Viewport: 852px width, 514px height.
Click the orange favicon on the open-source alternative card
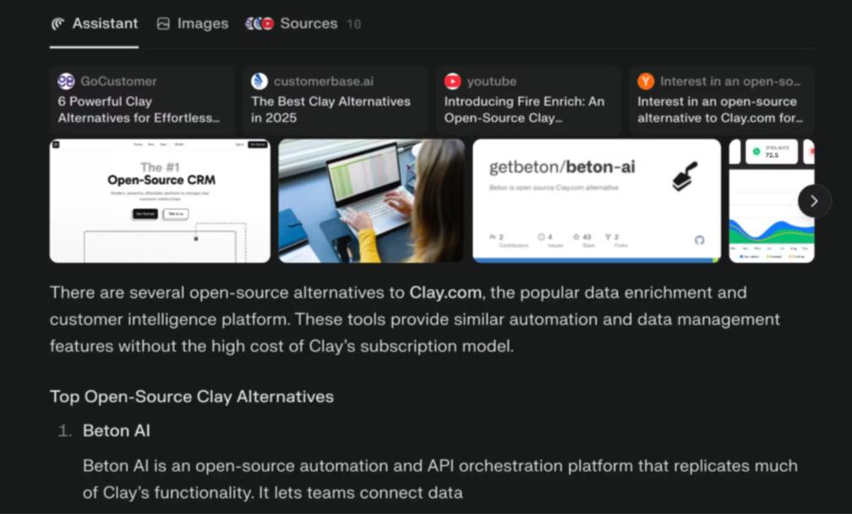[x=646, y=81]
